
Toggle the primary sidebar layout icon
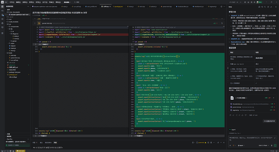[x=245, y=2]
